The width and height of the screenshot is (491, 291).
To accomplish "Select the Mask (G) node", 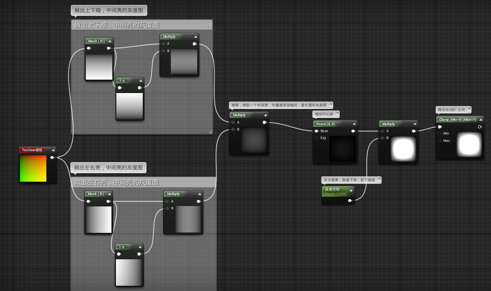I will point(96,41).
